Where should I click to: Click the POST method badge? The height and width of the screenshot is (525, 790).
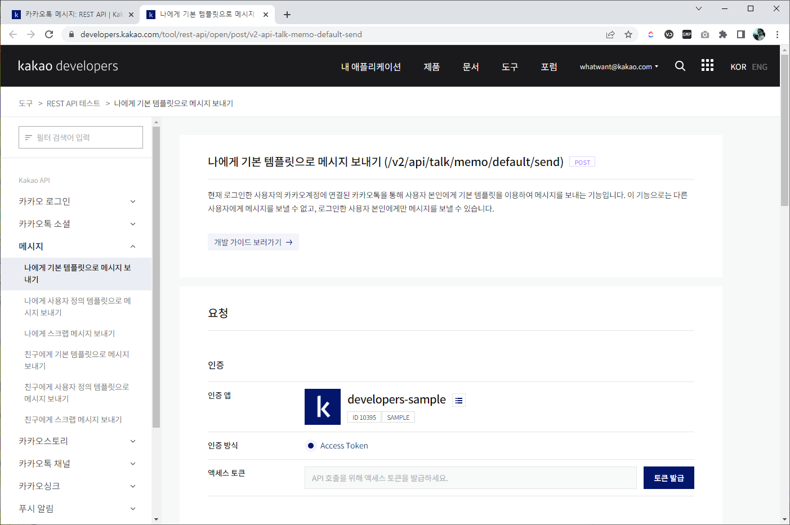click(x=582, y=162)
